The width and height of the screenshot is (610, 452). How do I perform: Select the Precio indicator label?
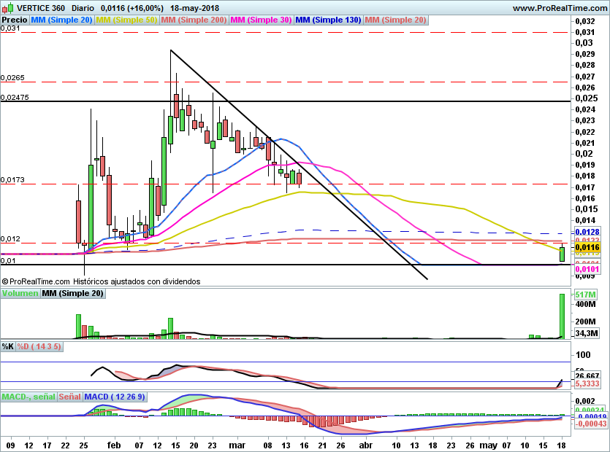pos(15,20)
